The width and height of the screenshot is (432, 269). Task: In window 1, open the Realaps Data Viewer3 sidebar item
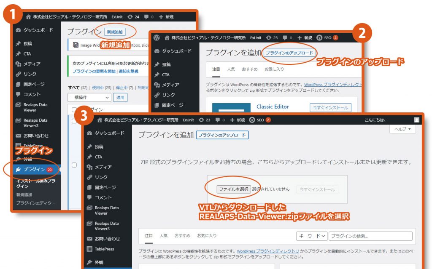click(35, 123)
